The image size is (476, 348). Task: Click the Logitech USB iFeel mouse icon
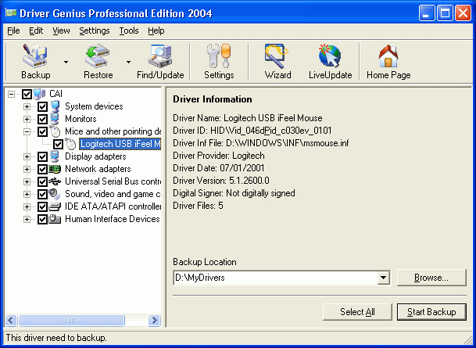tap(70, 144)
